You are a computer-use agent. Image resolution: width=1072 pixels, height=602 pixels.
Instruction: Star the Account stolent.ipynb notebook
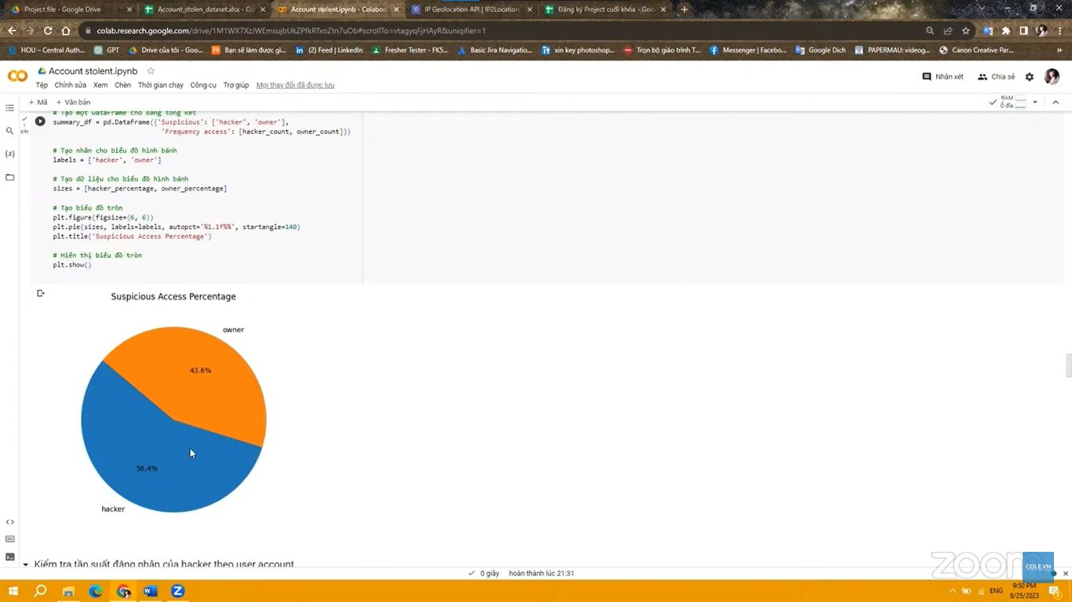[x=151, y=71]
